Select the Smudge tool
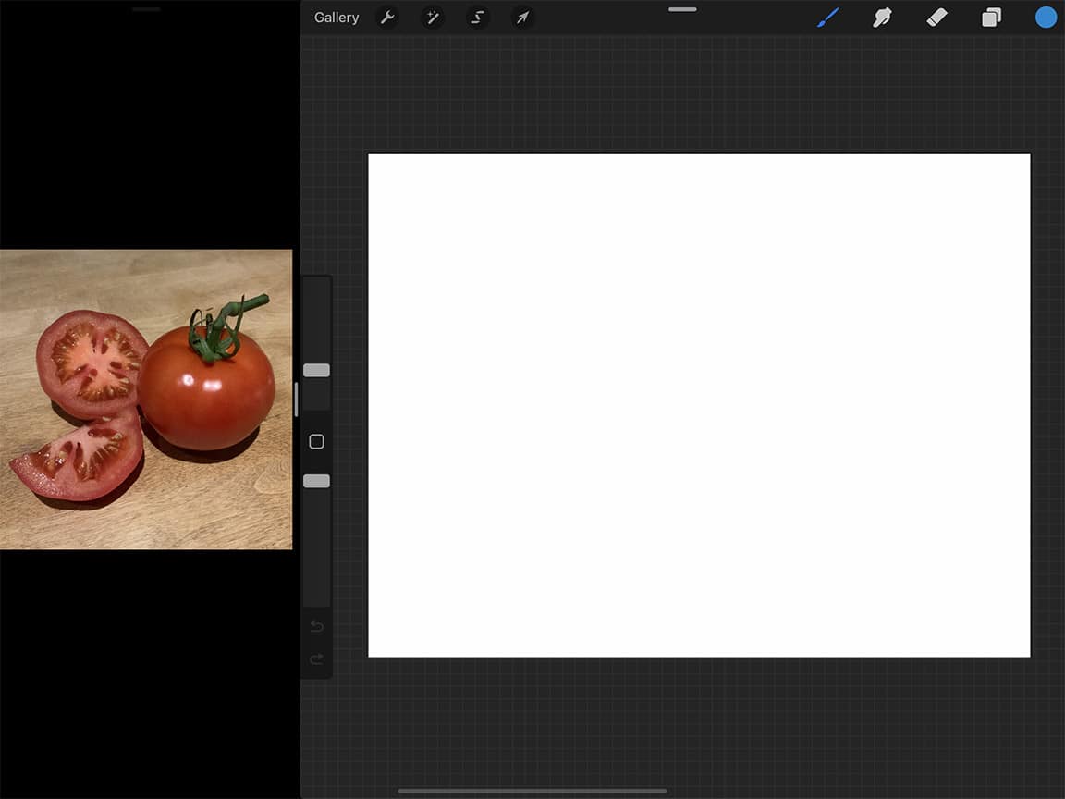The width and height of the screenshot is (1065, 799). click(x=883, y=17)
